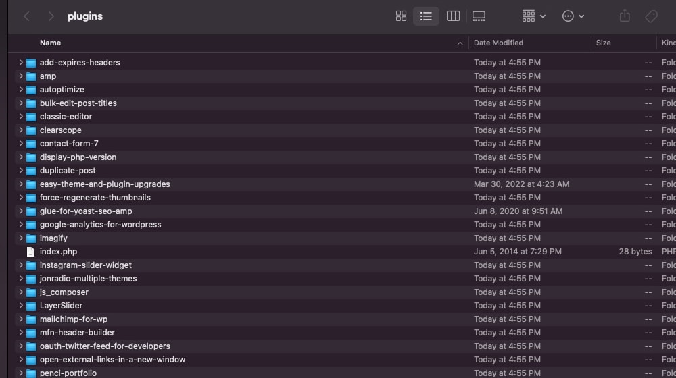The image size is (676, 378).
Task: Click the mfn-header-builder folder icon
Action: (31, 333)
